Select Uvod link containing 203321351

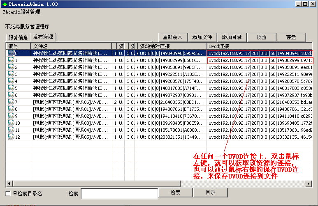pos(260,137)
